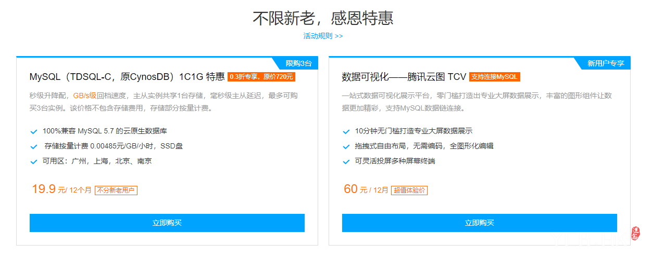
Task: Click text 存储按量计费 0.00485元/GB/小时，SSD盘
Action: tap(114, 146)
